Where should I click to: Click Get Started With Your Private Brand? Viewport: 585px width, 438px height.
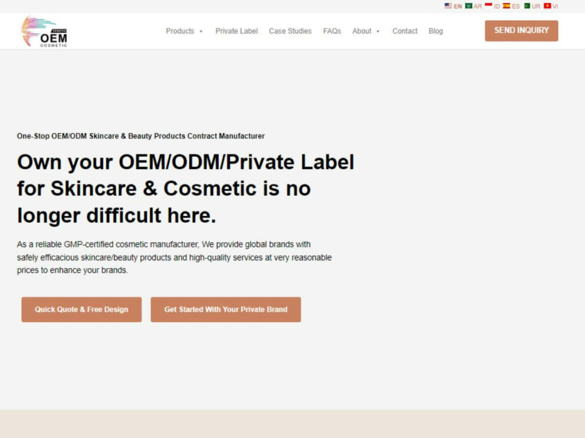[226, 309]
